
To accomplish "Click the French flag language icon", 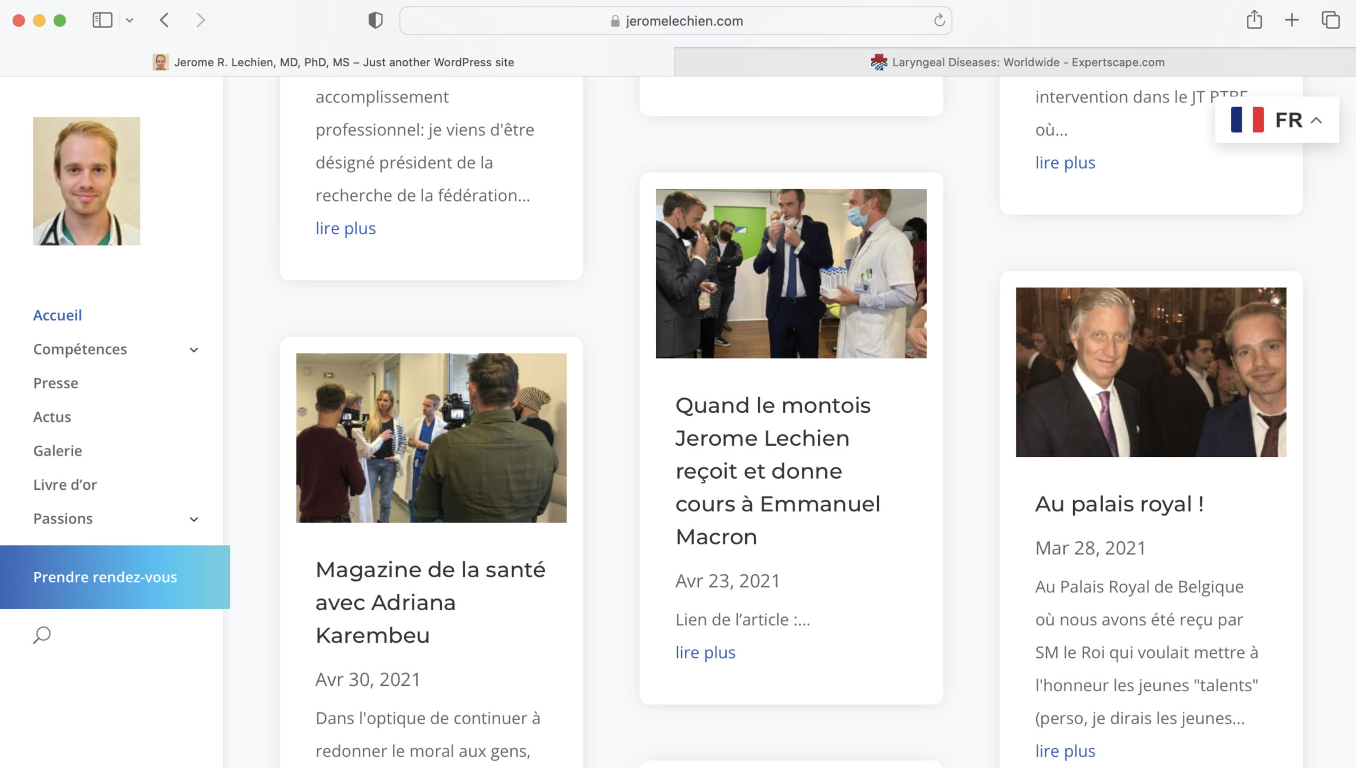I will pos(1247,120).
